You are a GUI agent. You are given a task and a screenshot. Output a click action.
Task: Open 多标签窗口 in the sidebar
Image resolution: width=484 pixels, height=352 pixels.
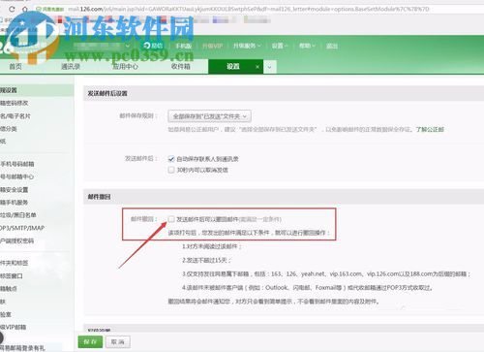pos(12,276)
